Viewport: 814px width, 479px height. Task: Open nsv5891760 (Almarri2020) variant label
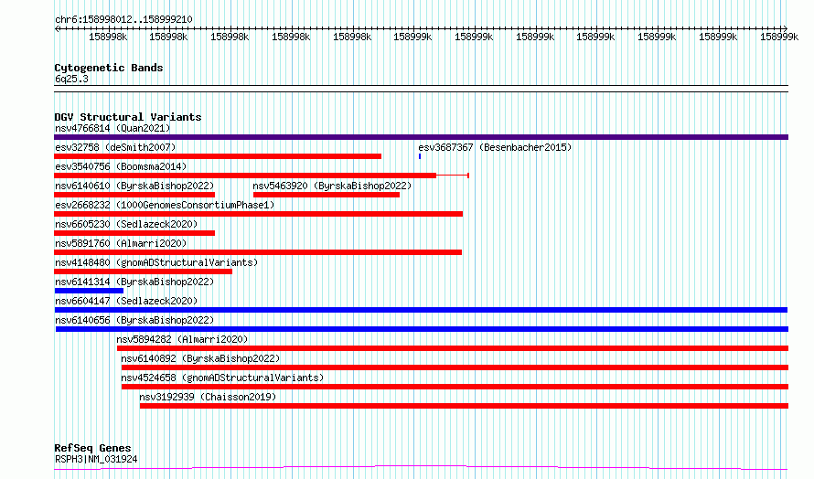pyautogui.click(x=121, y=243)
